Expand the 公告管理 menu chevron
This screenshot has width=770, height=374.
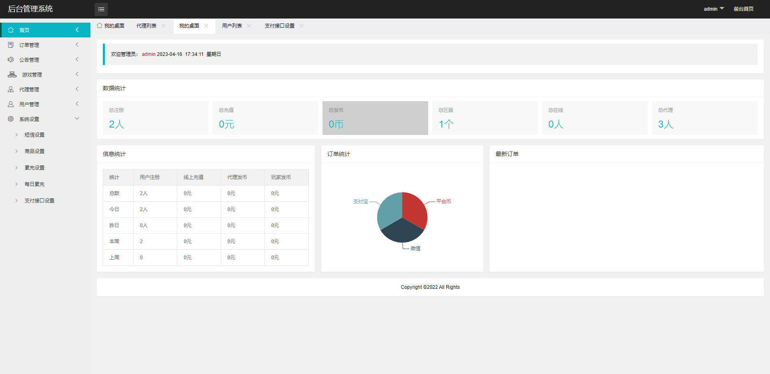[77, 59]
